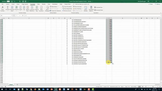The width and height of the screenshot is (162, 91).
Task: Click the Share button
Action: click(151, 4)
